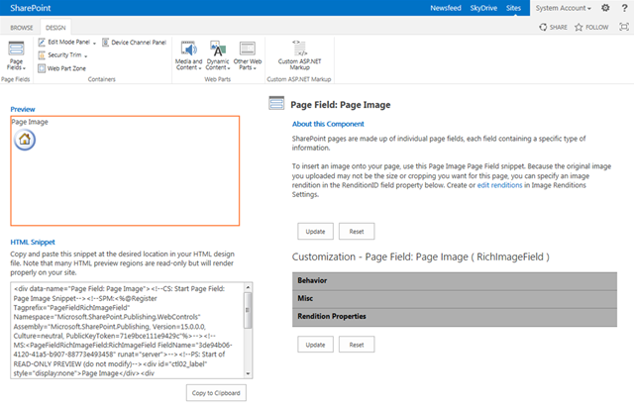Expand the Behavior customization section

pos(455,281)
